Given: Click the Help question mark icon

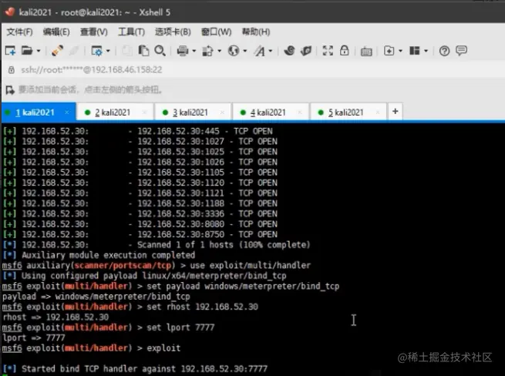Looking at the screenshot, I should [x=444, y=51].
